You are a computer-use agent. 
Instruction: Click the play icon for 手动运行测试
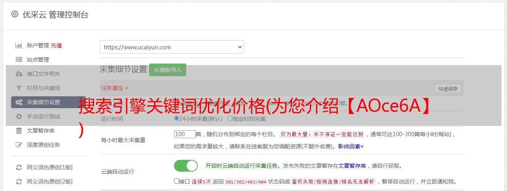19,116
